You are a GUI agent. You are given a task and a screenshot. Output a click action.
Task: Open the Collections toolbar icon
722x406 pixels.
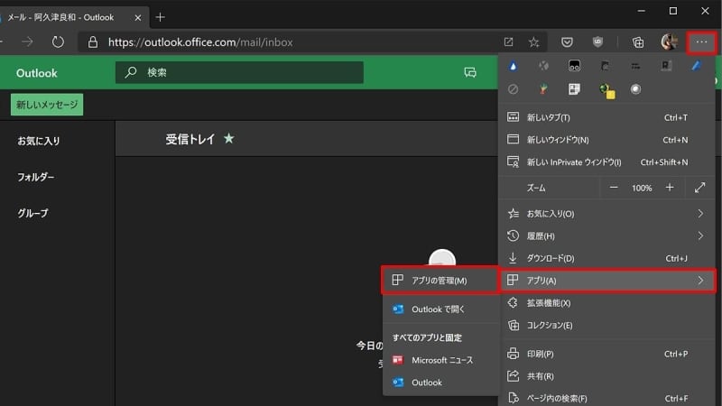[x=638, y=42]
